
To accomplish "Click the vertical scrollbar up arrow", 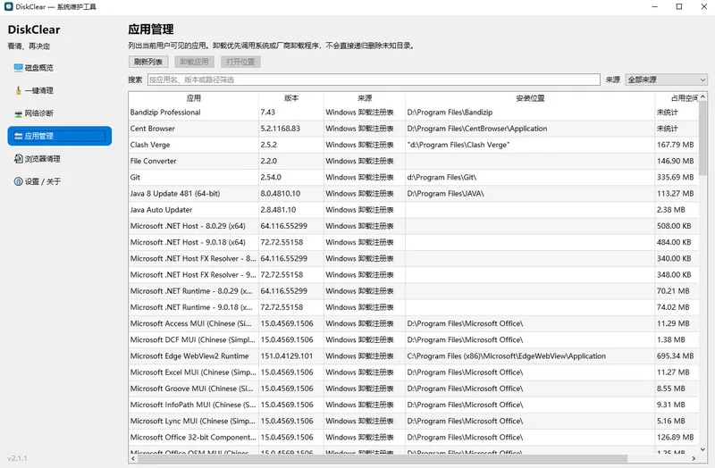I will point(702,96).
